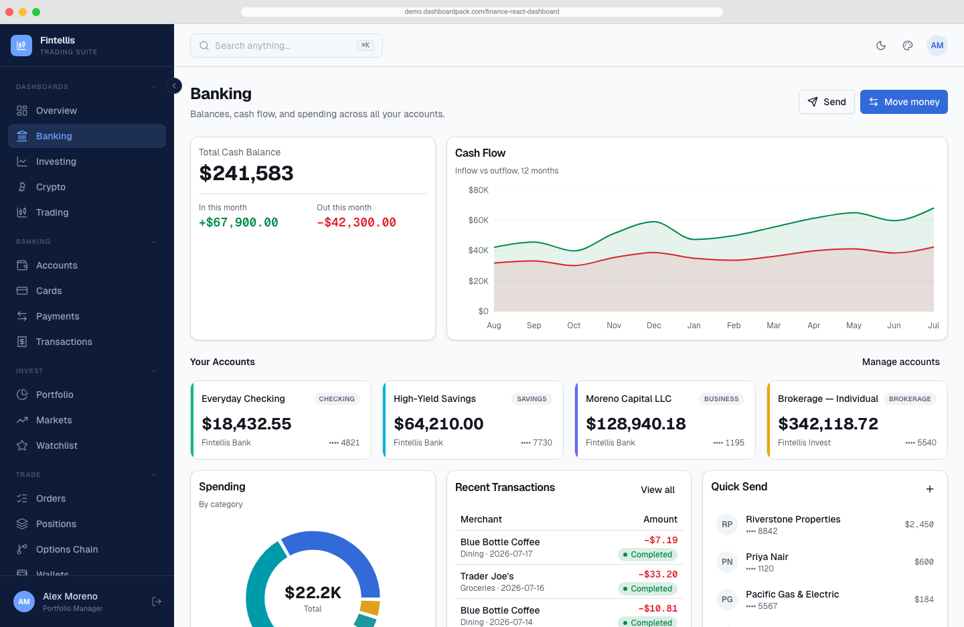Click the Fintellis logo icon

click(x=21, y=46)
